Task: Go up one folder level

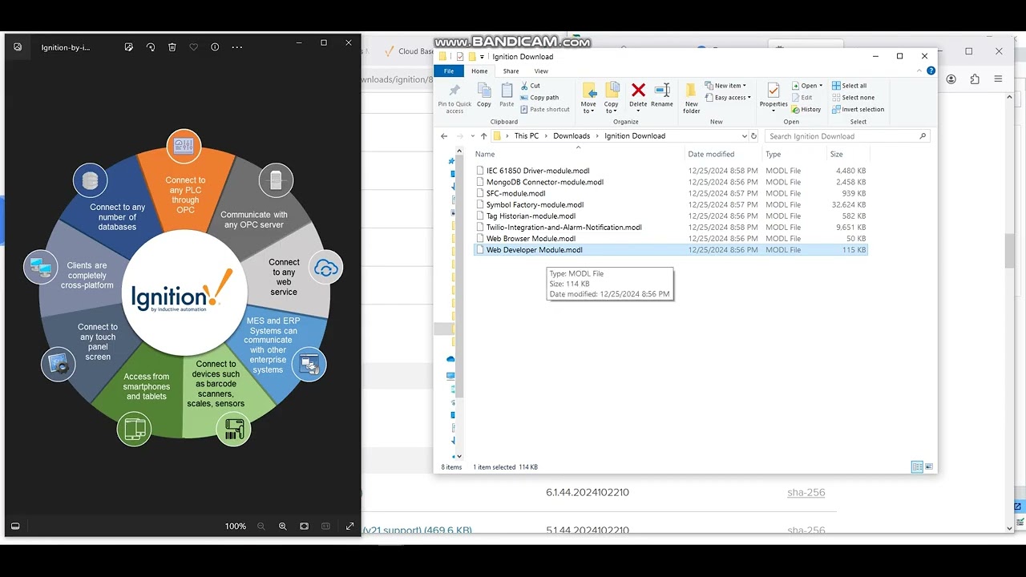Action: (x=483, y=136)
